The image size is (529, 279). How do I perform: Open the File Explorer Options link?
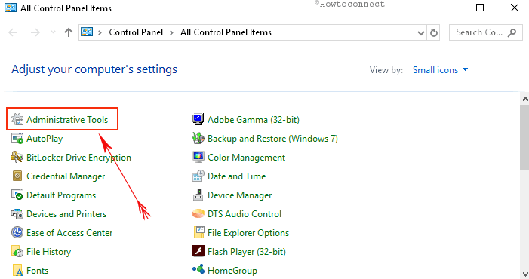pos(248,233)
